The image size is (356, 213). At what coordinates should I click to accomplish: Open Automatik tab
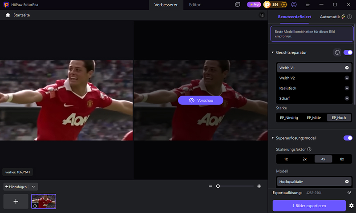tap(330, 17)
